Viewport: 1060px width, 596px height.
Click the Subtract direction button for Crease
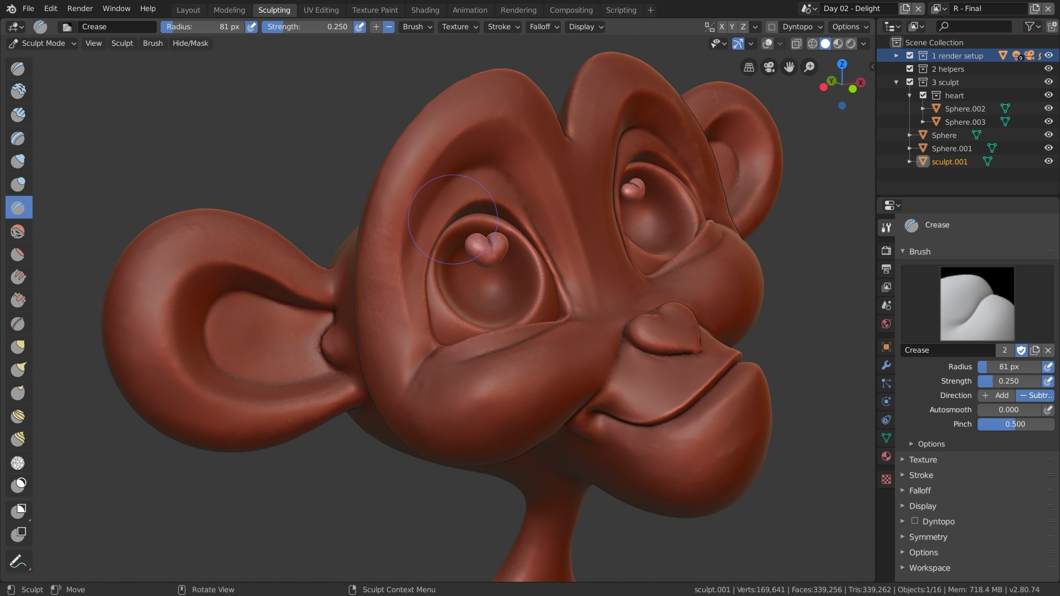pyautogui.click(x=1035, y=395)
